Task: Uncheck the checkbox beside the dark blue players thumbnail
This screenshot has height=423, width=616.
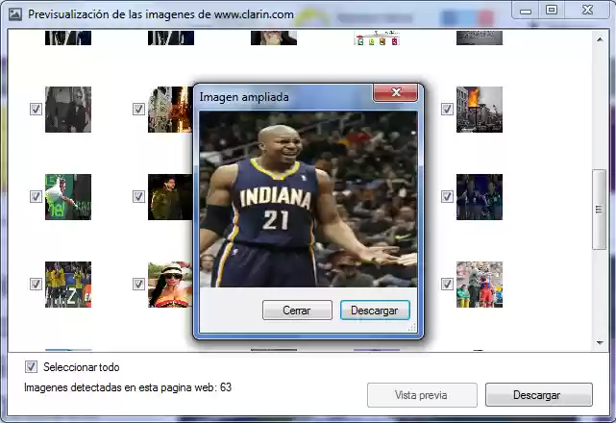Action: point(447,196)
